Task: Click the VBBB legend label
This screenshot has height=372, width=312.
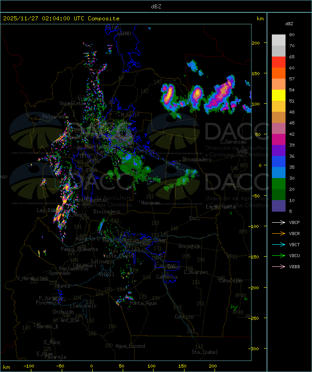Action: [294, 267]
